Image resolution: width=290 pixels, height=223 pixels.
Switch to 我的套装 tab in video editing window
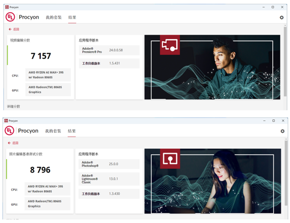53,17
